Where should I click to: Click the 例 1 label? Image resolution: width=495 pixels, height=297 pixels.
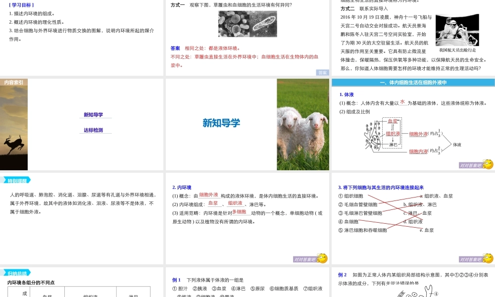point(177,280)
